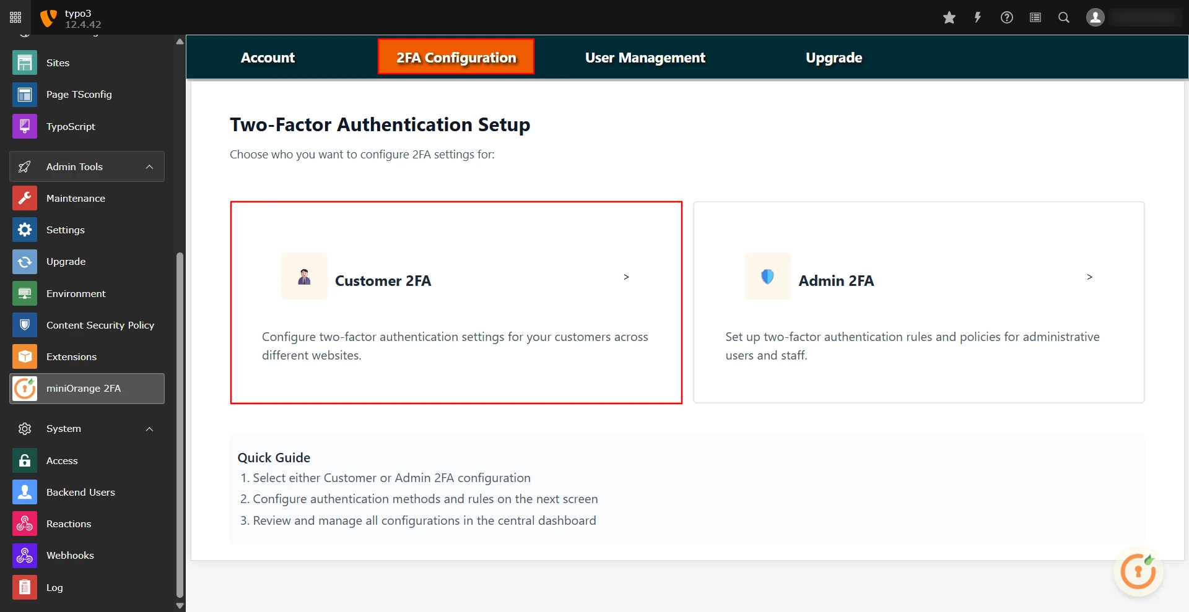Flush caches using the lightning bolt icon
This screenshot has height=612, width=1189.
click(978, 17)
